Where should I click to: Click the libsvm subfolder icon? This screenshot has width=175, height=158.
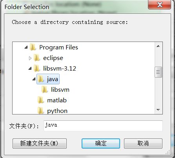tap(44, 90)
